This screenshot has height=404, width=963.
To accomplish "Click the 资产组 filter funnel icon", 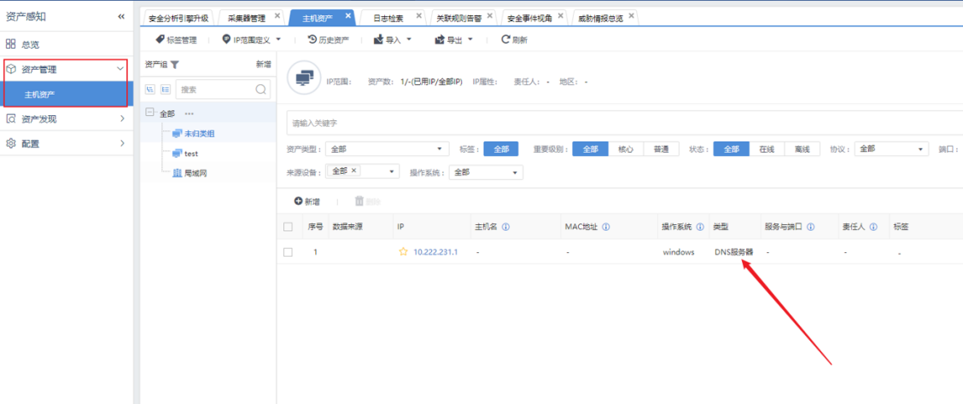I will click(175, 65).
